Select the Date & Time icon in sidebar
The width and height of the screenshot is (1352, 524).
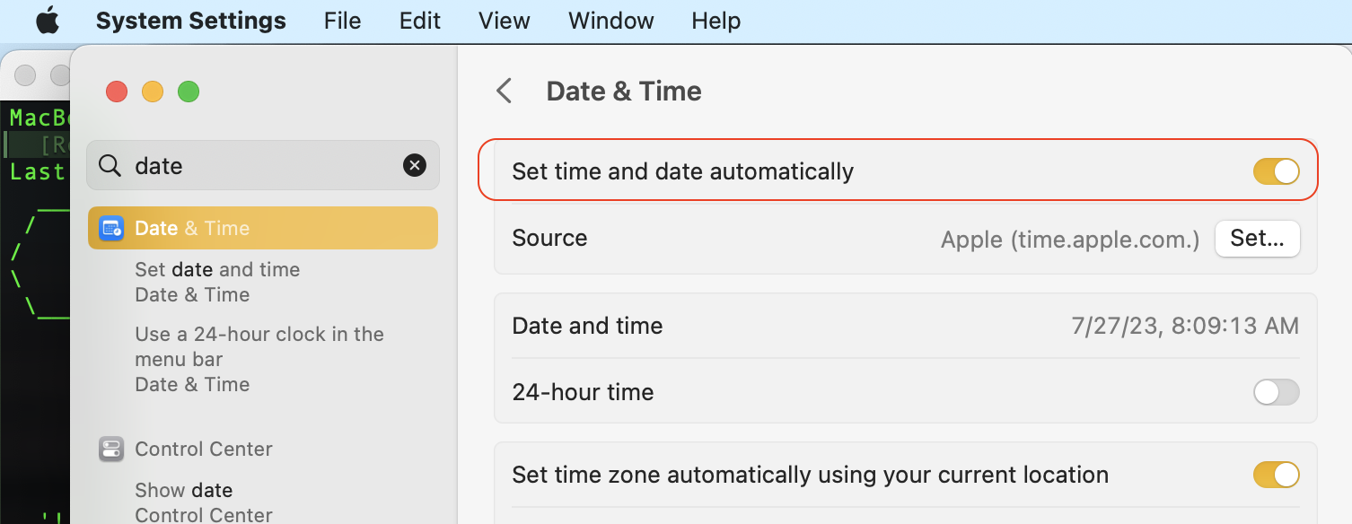110,228
